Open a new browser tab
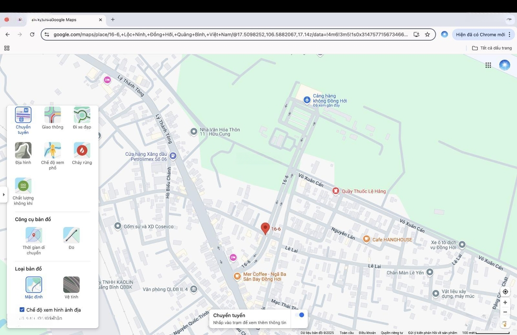Image resolution: width=517 pixels, height=335 pixels. pos(113,20)
